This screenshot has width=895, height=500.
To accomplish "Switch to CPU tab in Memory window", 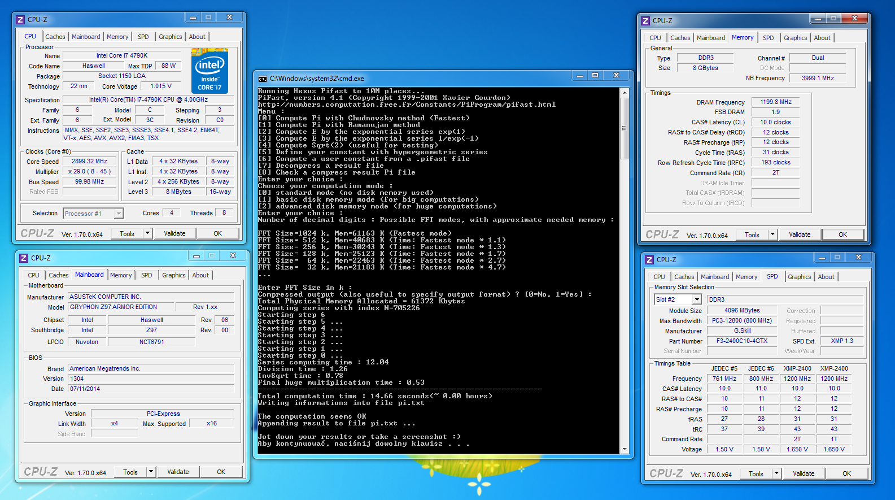I will (655, 38).
